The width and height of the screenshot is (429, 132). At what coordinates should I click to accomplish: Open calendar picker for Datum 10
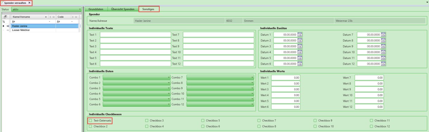pos(383,52)
